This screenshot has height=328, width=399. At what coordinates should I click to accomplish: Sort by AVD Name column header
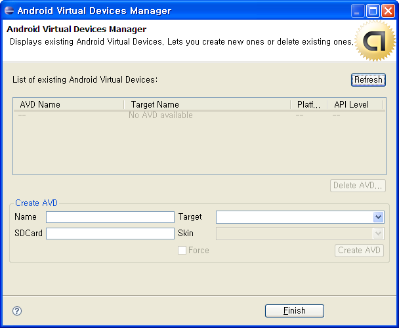pyautogui.click(x=69, y=104)
